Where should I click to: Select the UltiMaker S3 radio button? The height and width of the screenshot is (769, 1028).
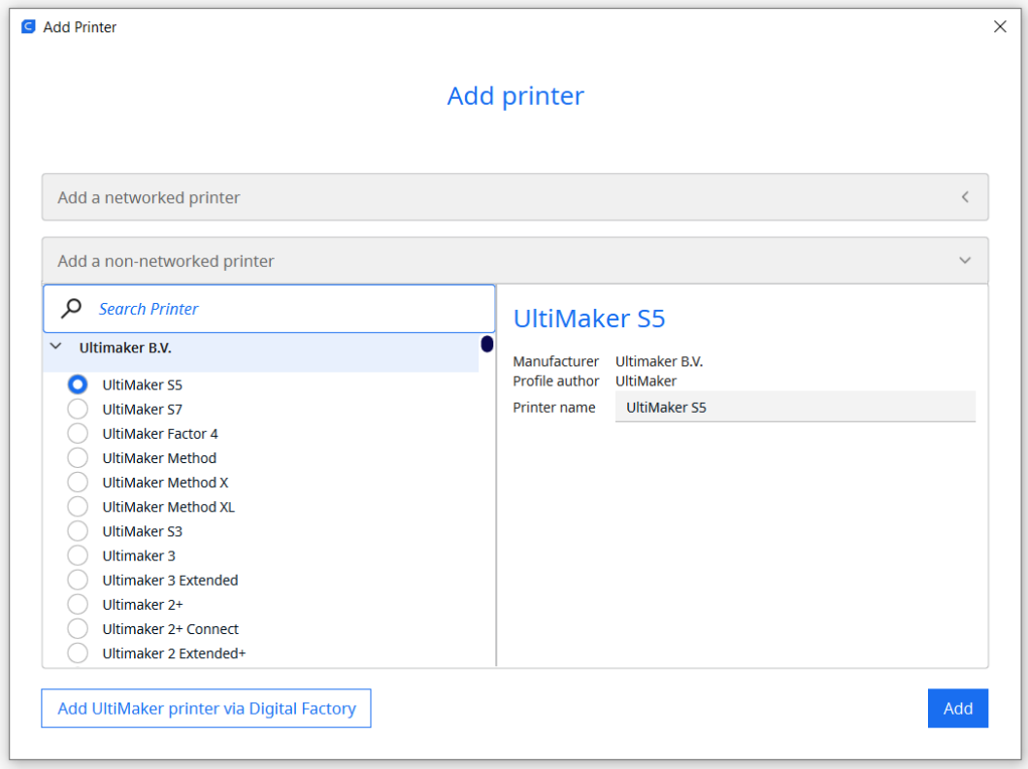(78, 531)
